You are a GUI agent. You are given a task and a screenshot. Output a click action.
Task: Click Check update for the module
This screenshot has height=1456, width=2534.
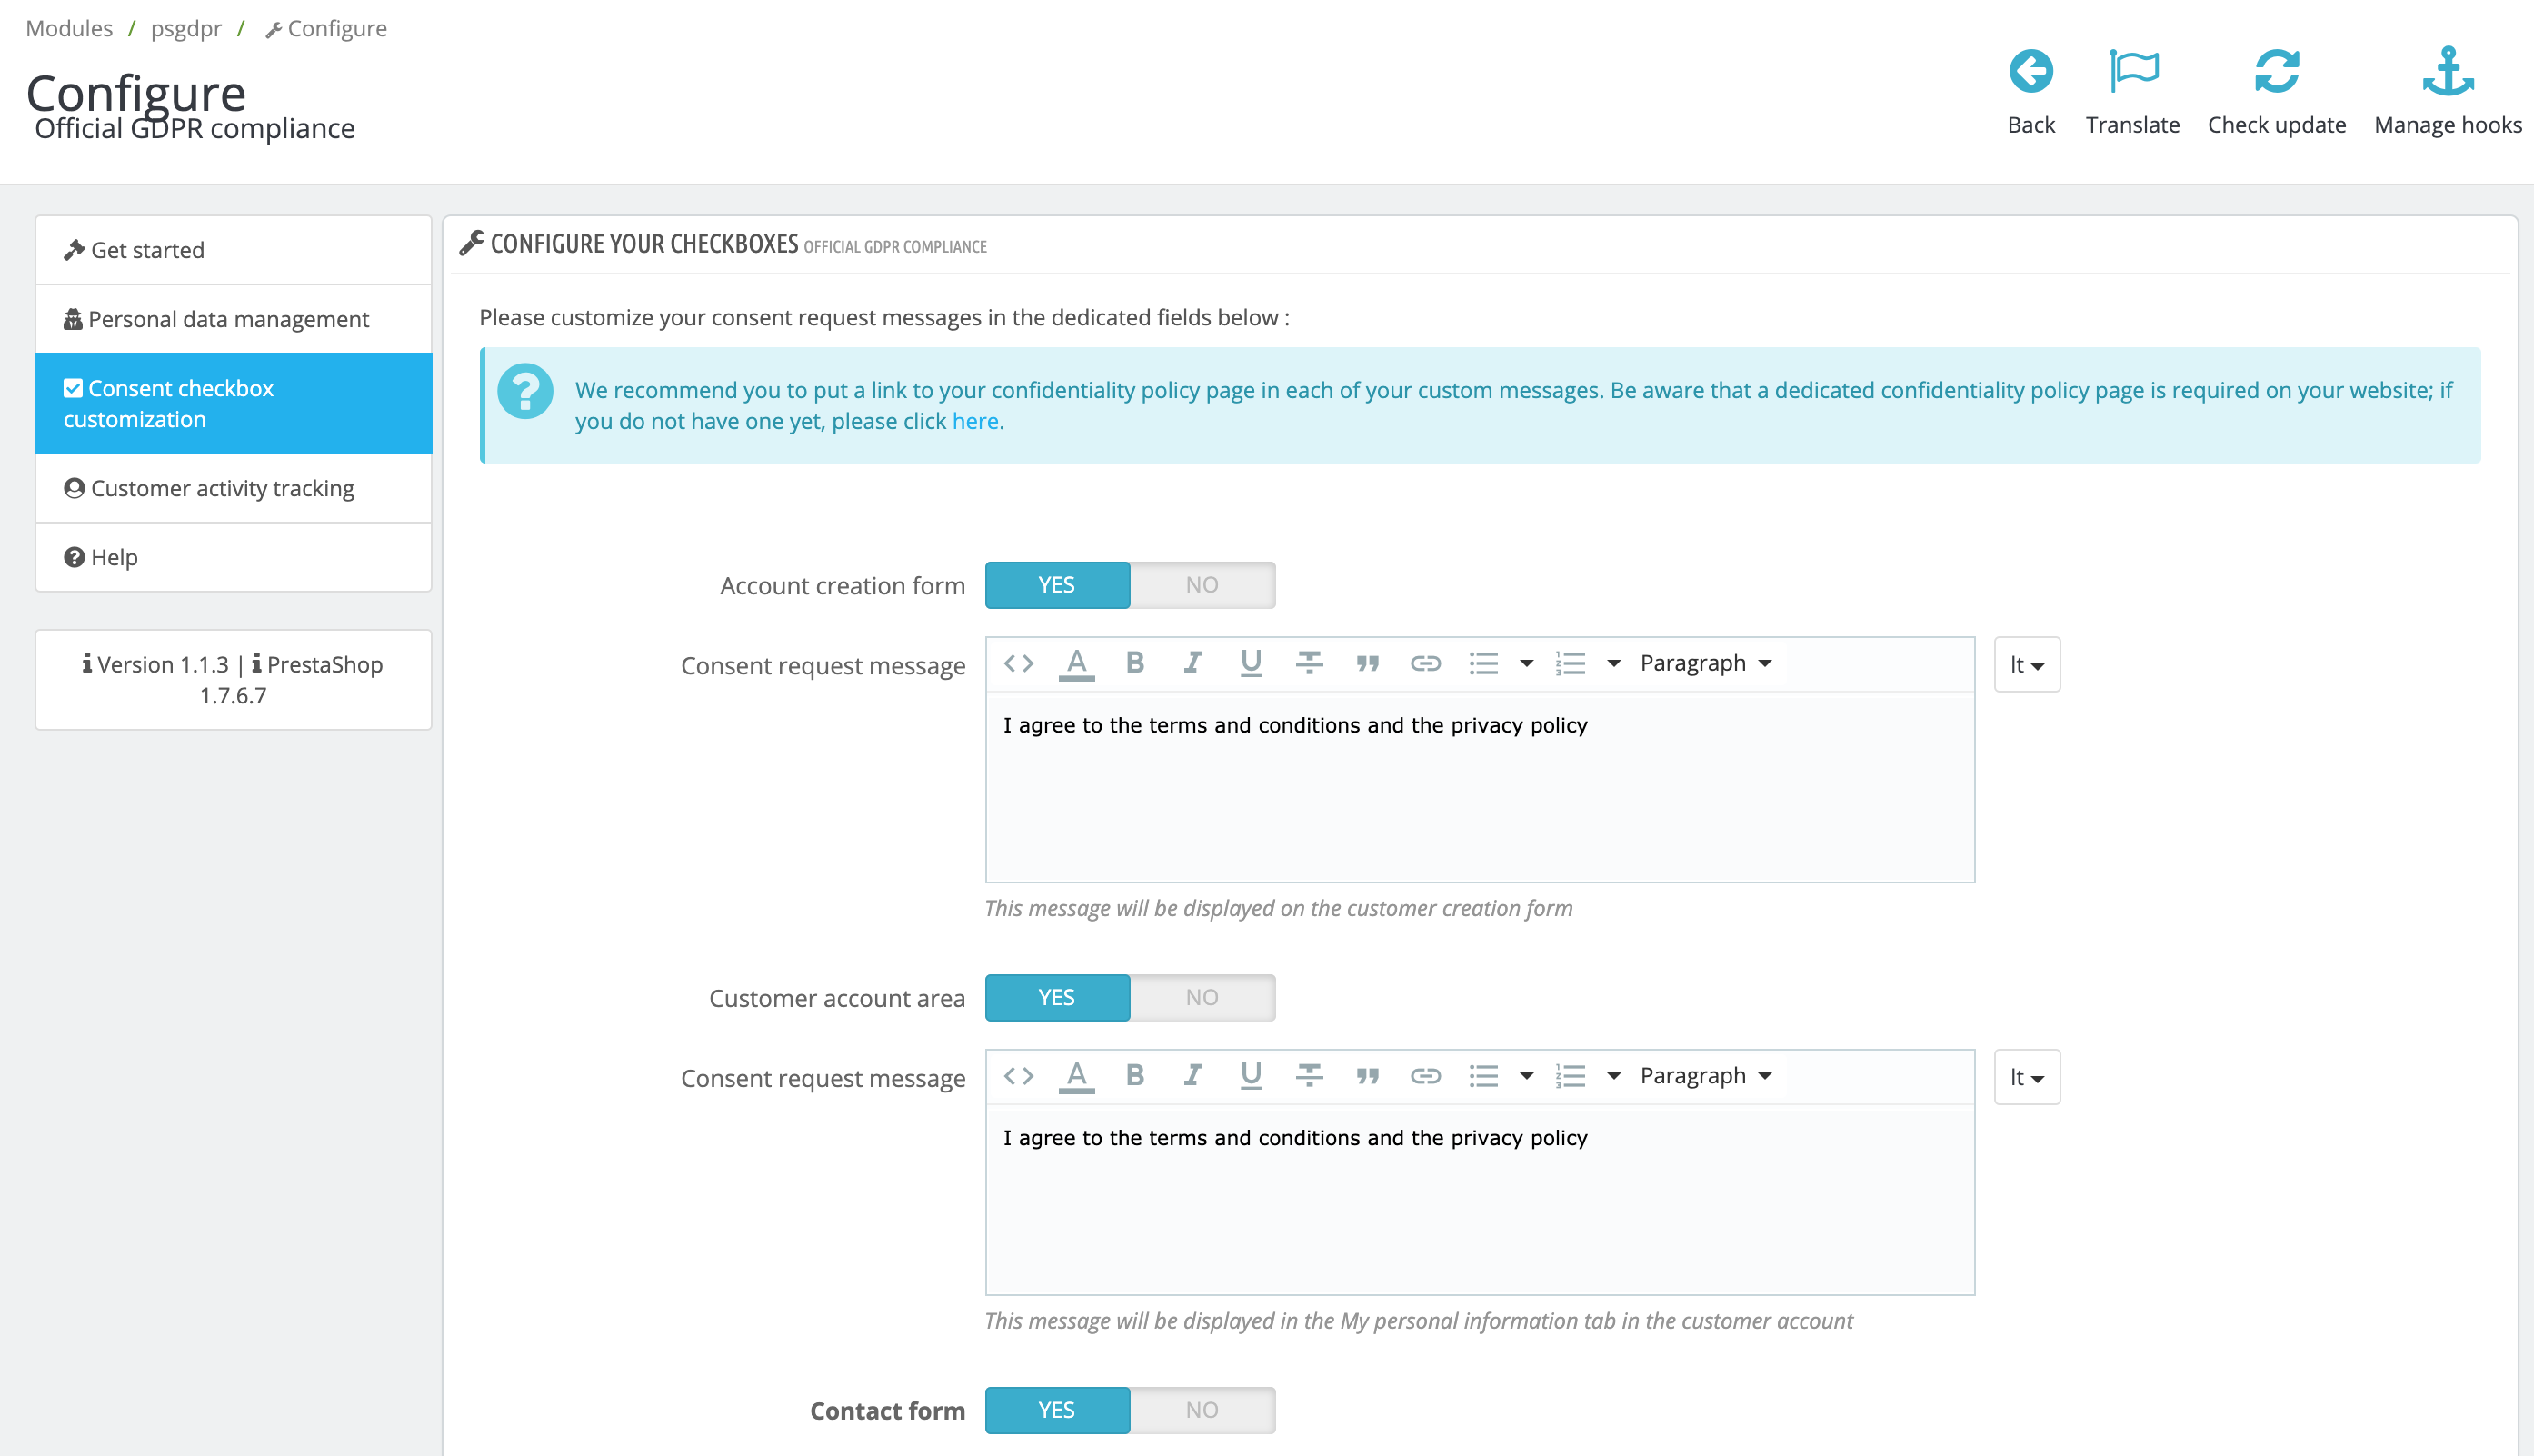click(2276, 90)
